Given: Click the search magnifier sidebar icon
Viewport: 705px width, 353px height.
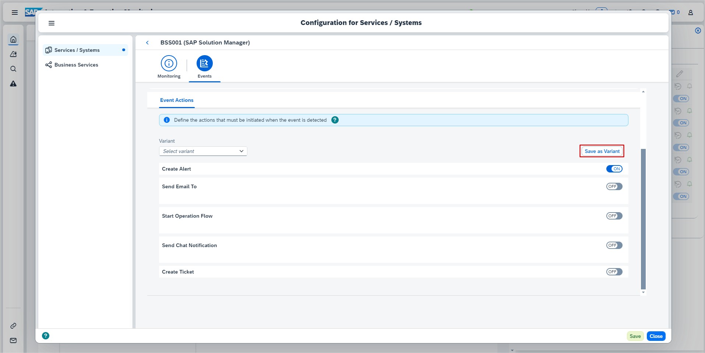Looking at the screenshot, I should 13,69.
